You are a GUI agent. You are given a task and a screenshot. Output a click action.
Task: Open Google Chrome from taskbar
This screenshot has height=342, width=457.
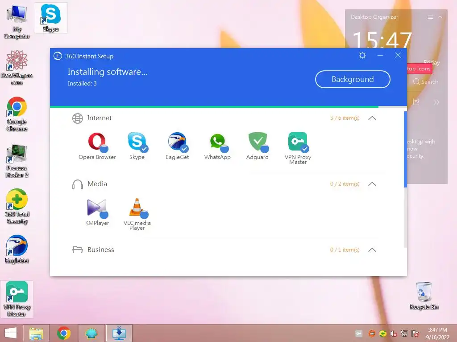(64, 333)
